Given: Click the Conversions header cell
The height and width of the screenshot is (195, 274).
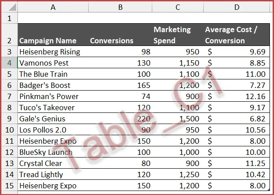Looking at the screenshot, I should point(111,41).
